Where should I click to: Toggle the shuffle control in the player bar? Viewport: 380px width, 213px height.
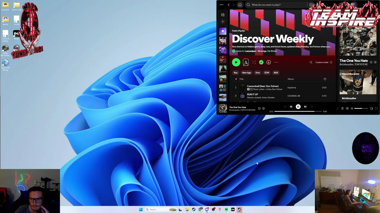click(x=285, y=107)
